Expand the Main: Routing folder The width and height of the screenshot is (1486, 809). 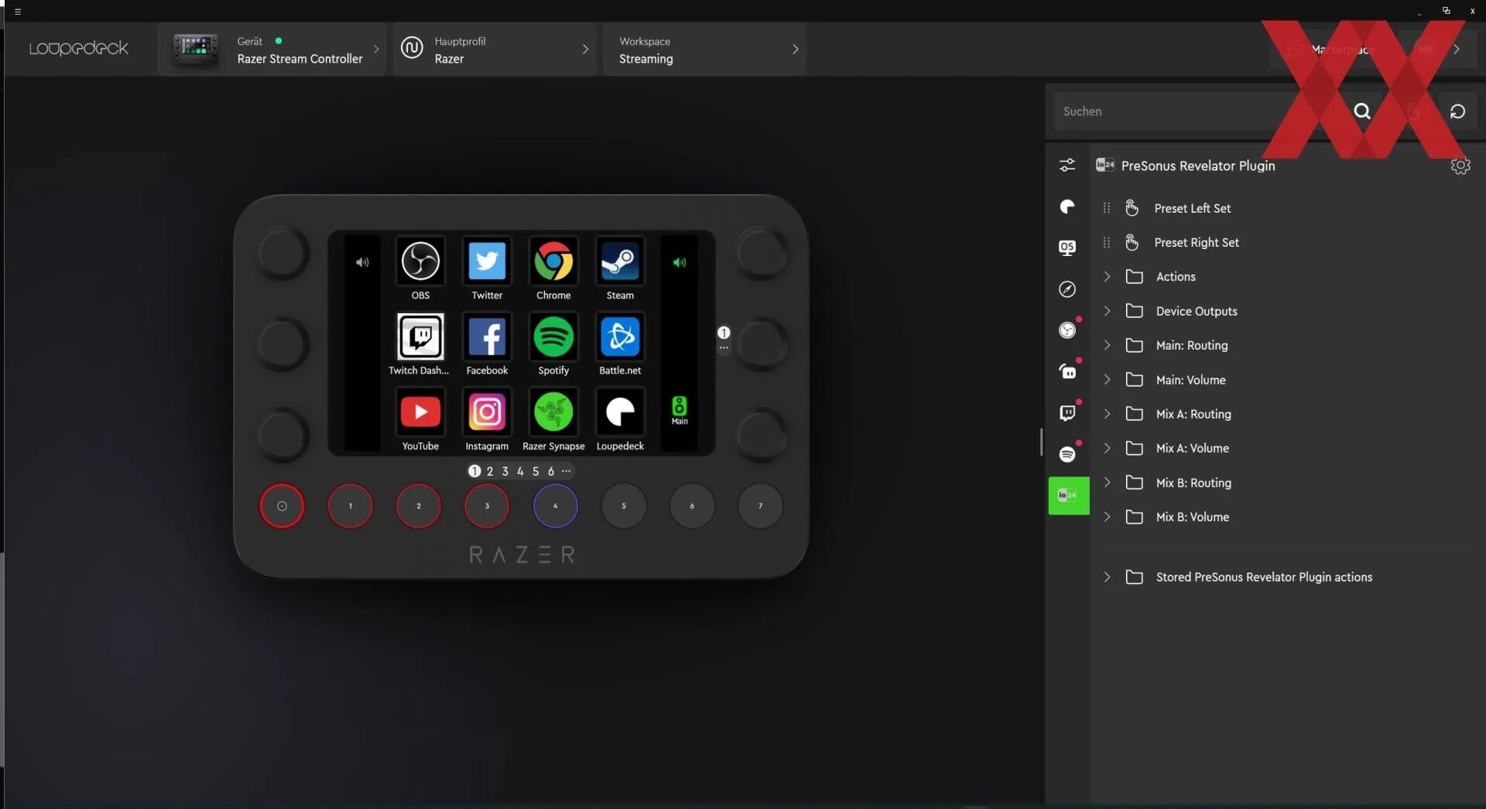(x=1107, y=345)
